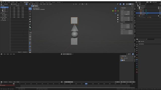Open the Edit menu
This screenshot has height=90, width=161.
6,2
